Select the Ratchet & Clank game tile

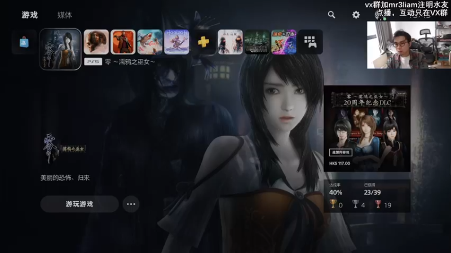pos(284,42)
